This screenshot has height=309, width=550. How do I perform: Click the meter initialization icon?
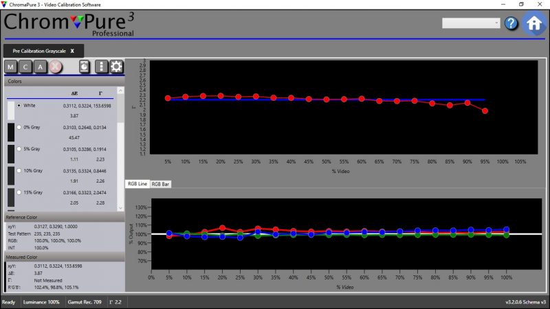(84, 67)
